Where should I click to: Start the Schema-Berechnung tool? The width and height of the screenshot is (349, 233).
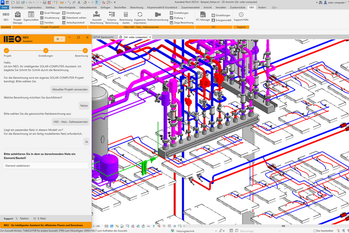coord(112,18)
